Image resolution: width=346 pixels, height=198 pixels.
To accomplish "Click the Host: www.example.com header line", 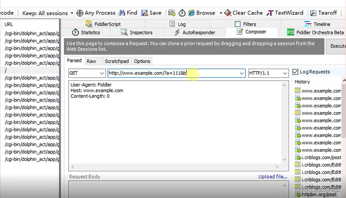I will pyautogui.click(x=97, y=90).
